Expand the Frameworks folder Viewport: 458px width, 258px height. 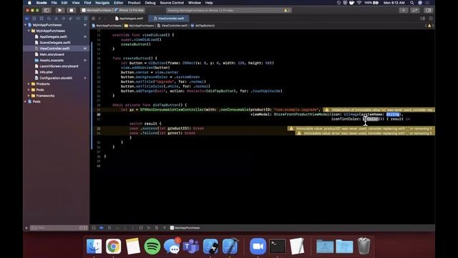coord(29,95)
